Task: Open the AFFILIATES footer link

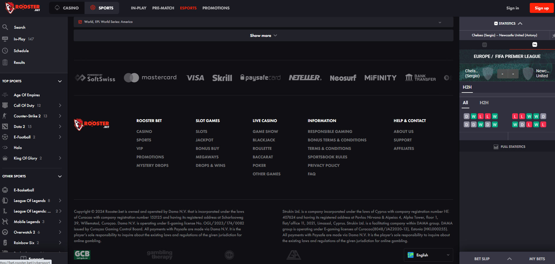Action: 404,148
